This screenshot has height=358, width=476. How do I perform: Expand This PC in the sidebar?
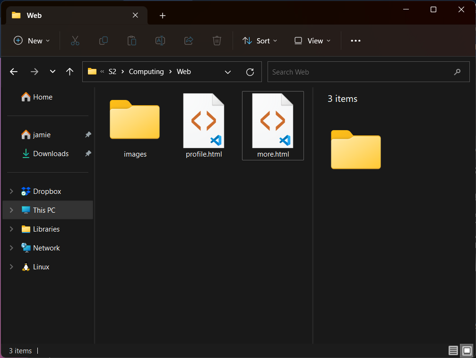11,210
